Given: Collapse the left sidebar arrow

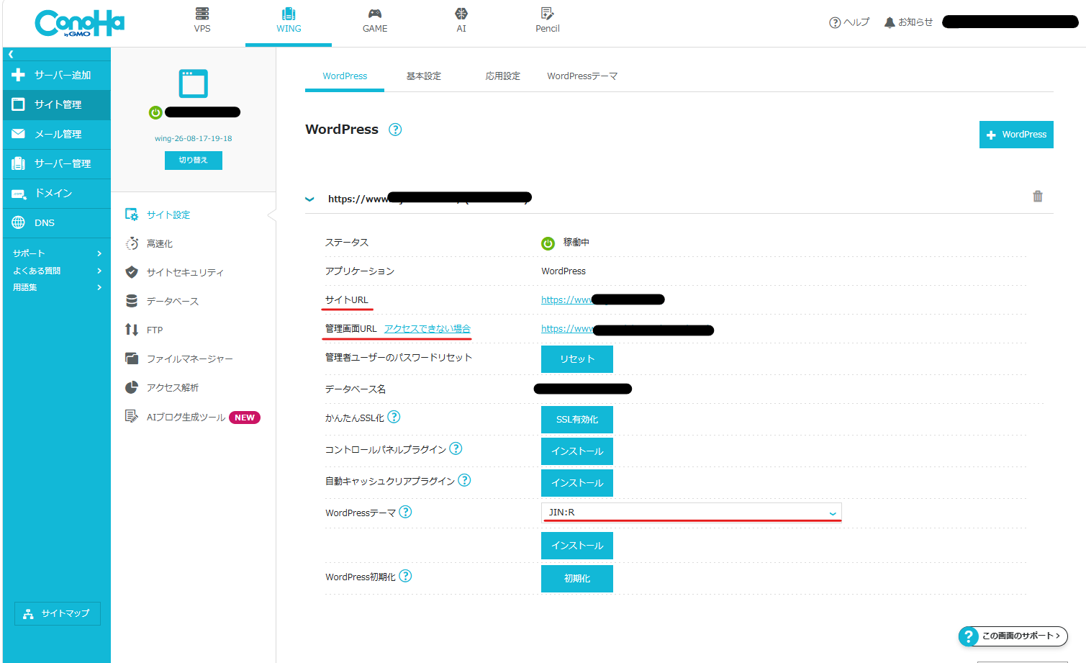Looking at the screenshot, I should tap(11, 54).
